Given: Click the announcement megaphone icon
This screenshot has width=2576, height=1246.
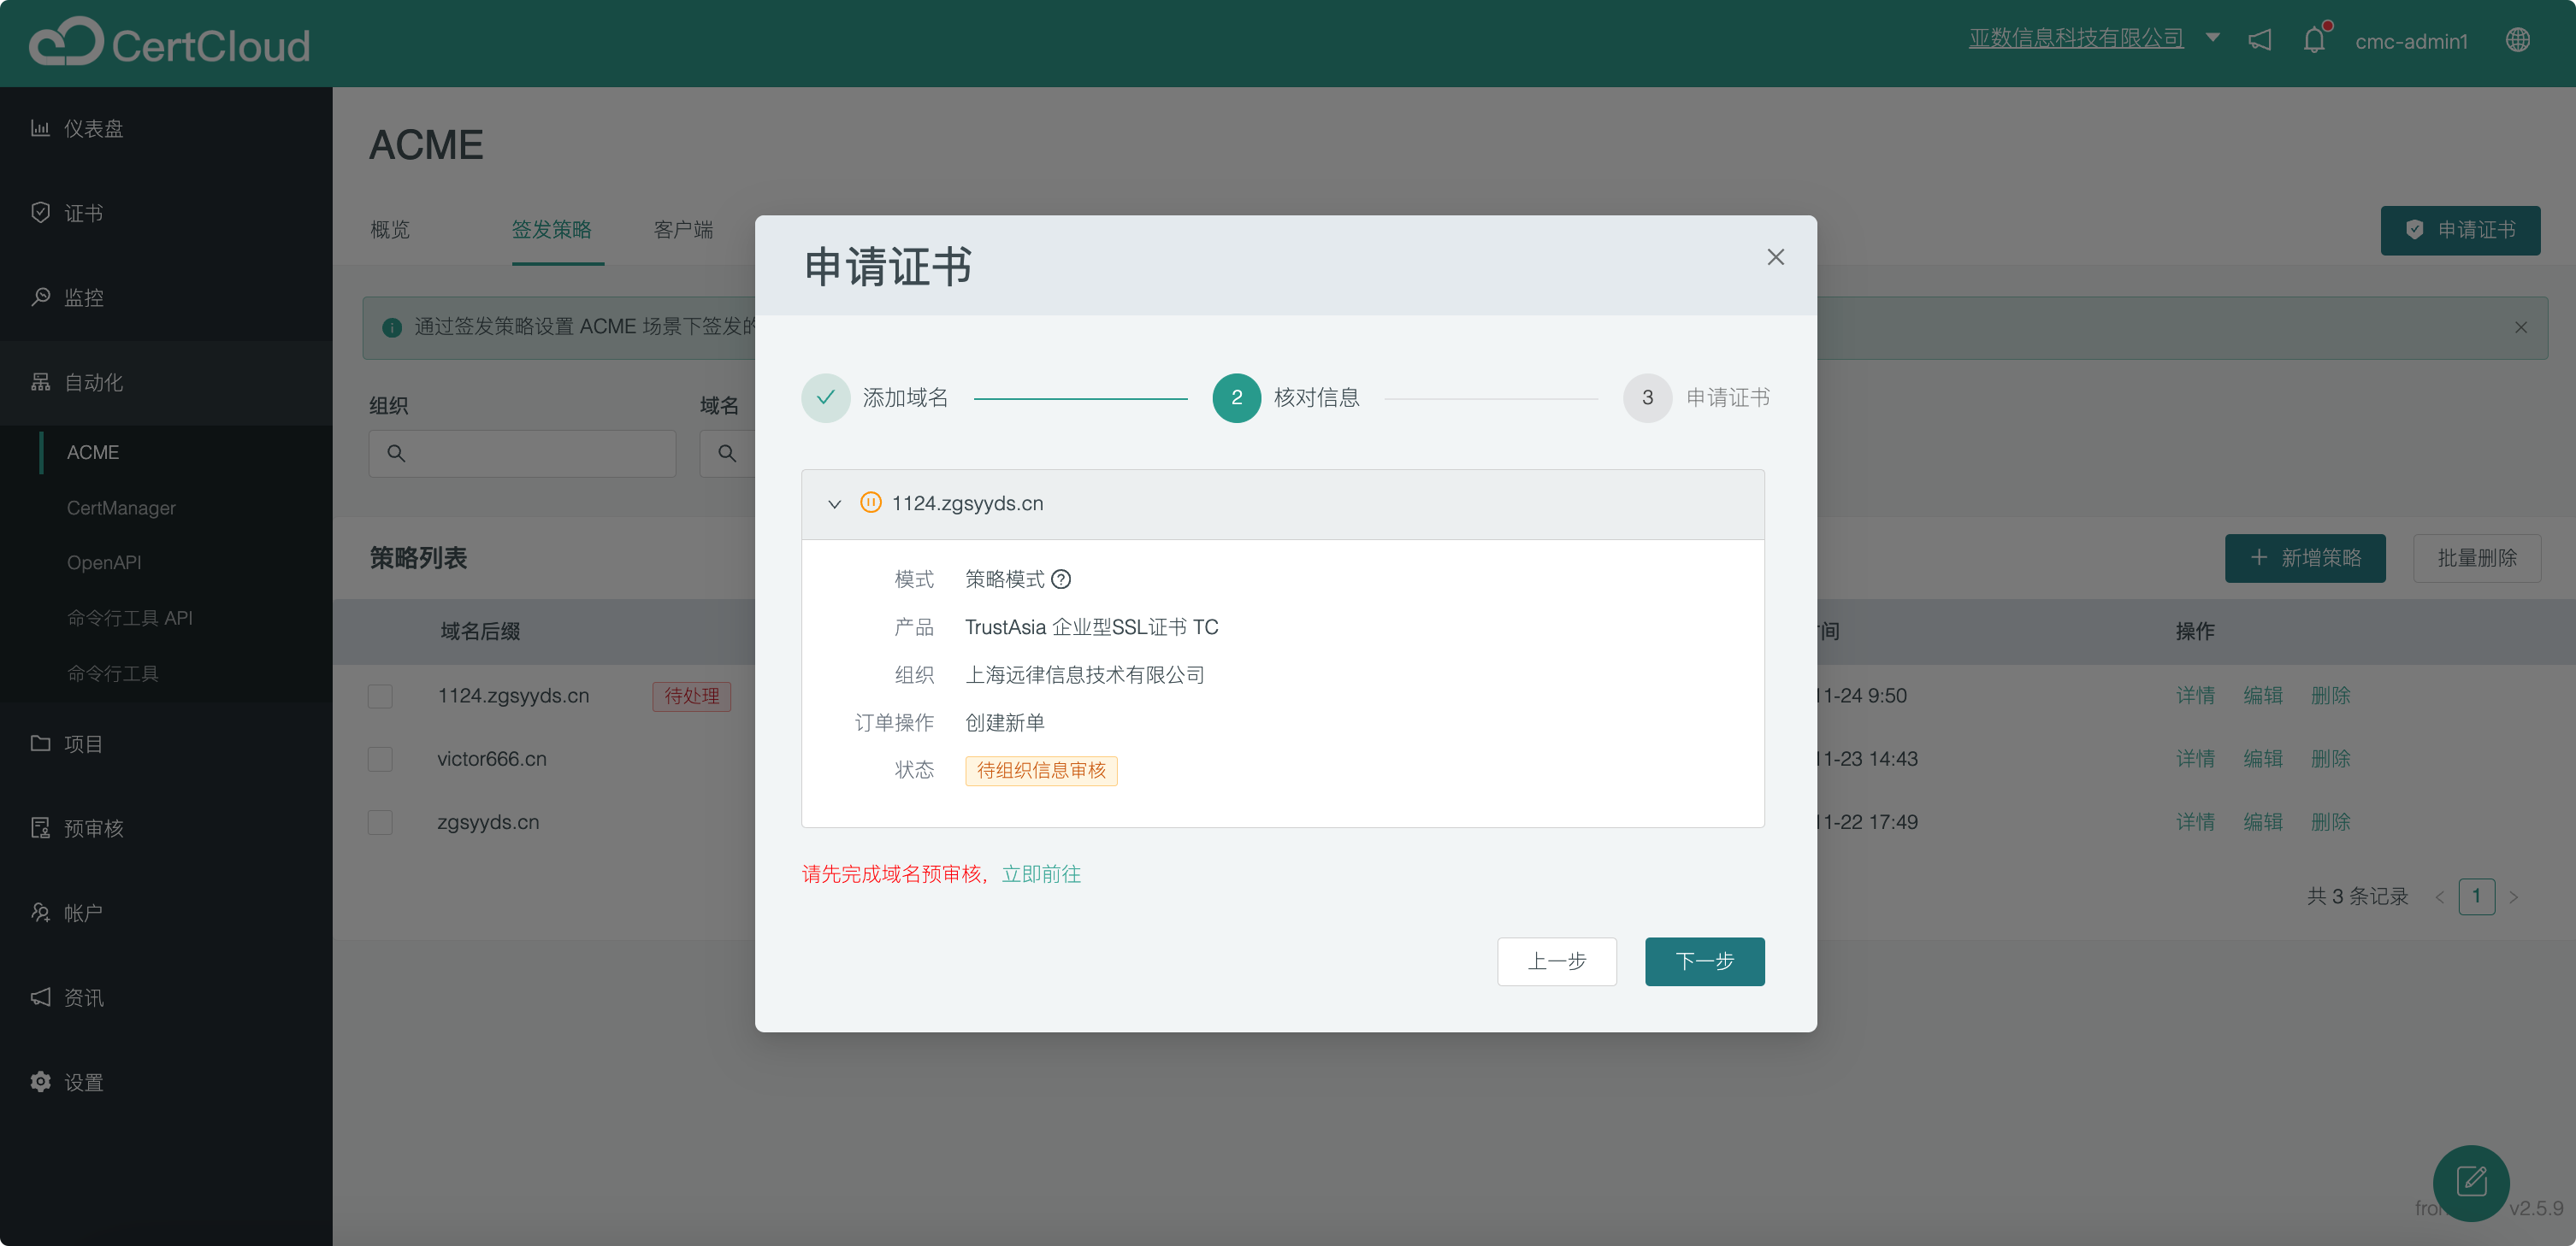Looking at the screenshot, I should point(2260,40).
